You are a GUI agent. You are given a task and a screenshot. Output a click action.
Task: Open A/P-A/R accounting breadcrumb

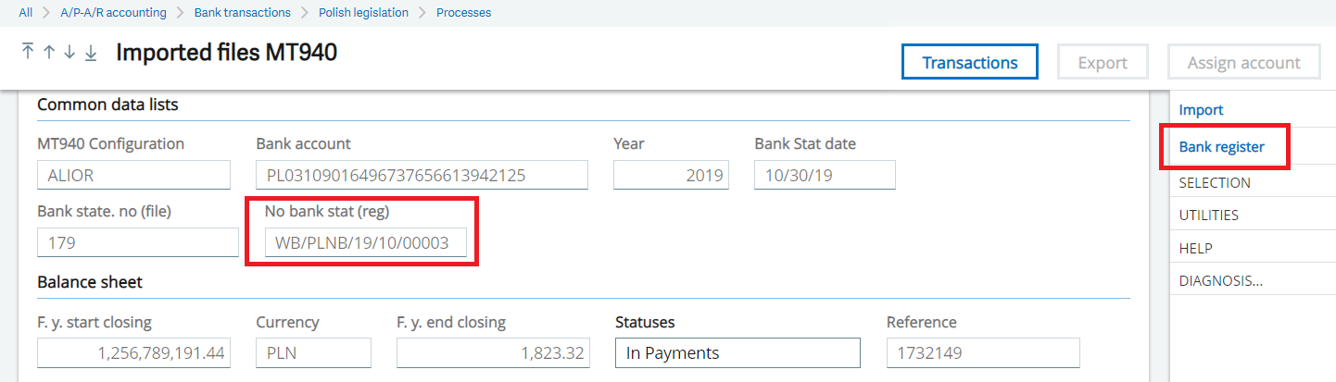pyautogui.click(x=113, y=13)
